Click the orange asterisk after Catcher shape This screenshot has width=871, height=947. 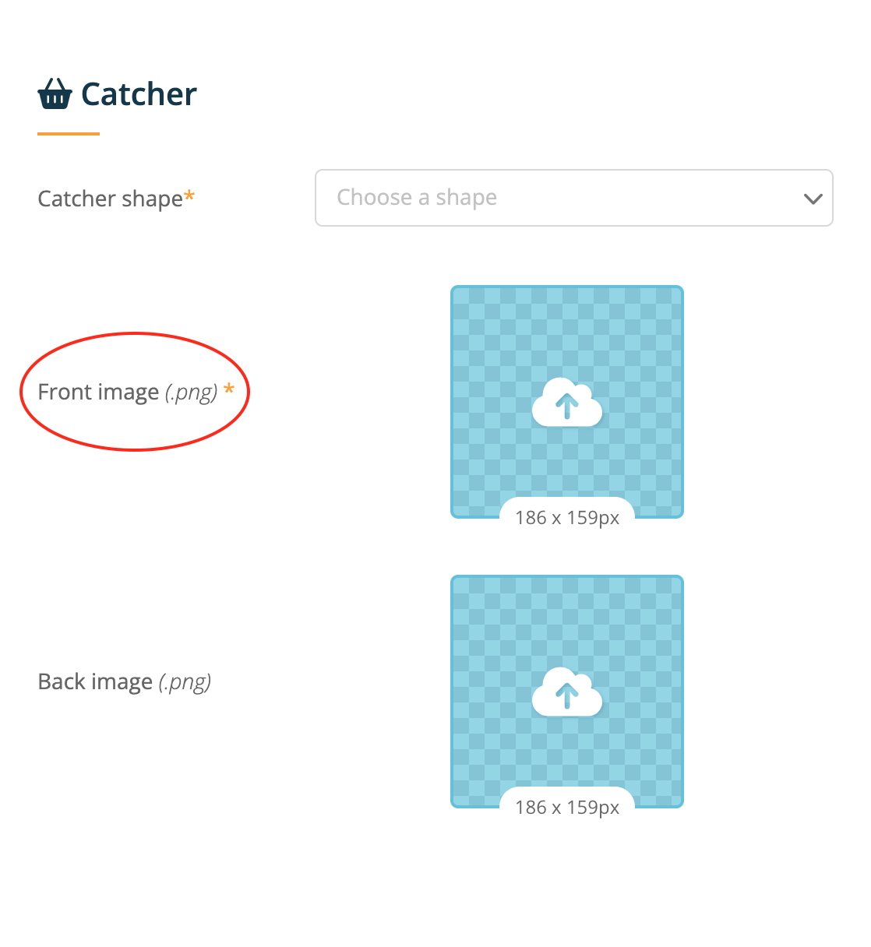pyautogui.click(x=189, y=195)
